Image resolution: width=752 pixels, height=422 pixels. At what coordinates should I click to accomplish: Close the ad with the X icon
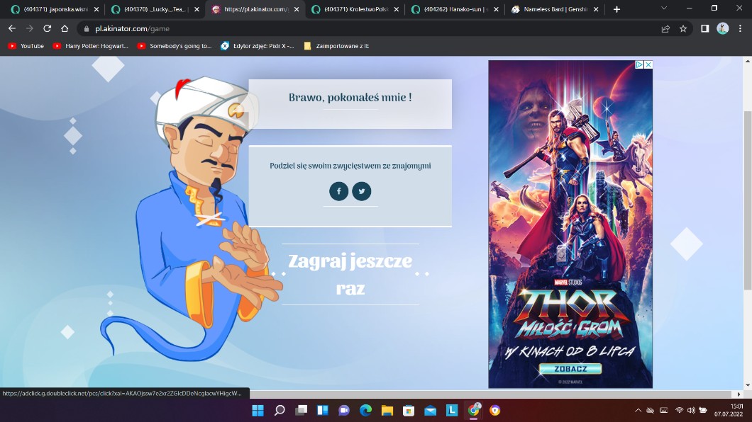tap(648, 64)
